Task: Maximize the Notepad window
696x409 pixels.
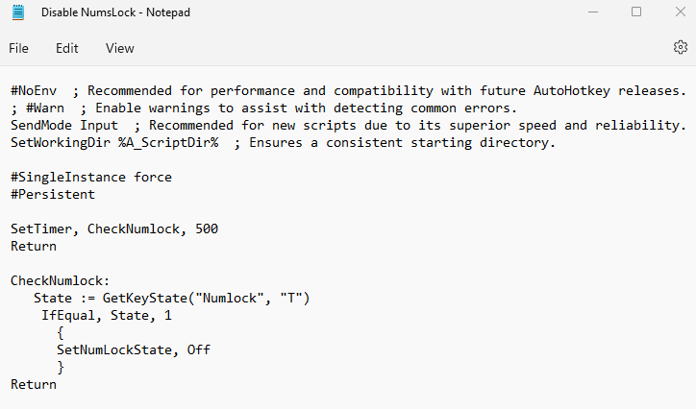Action: 636,12
